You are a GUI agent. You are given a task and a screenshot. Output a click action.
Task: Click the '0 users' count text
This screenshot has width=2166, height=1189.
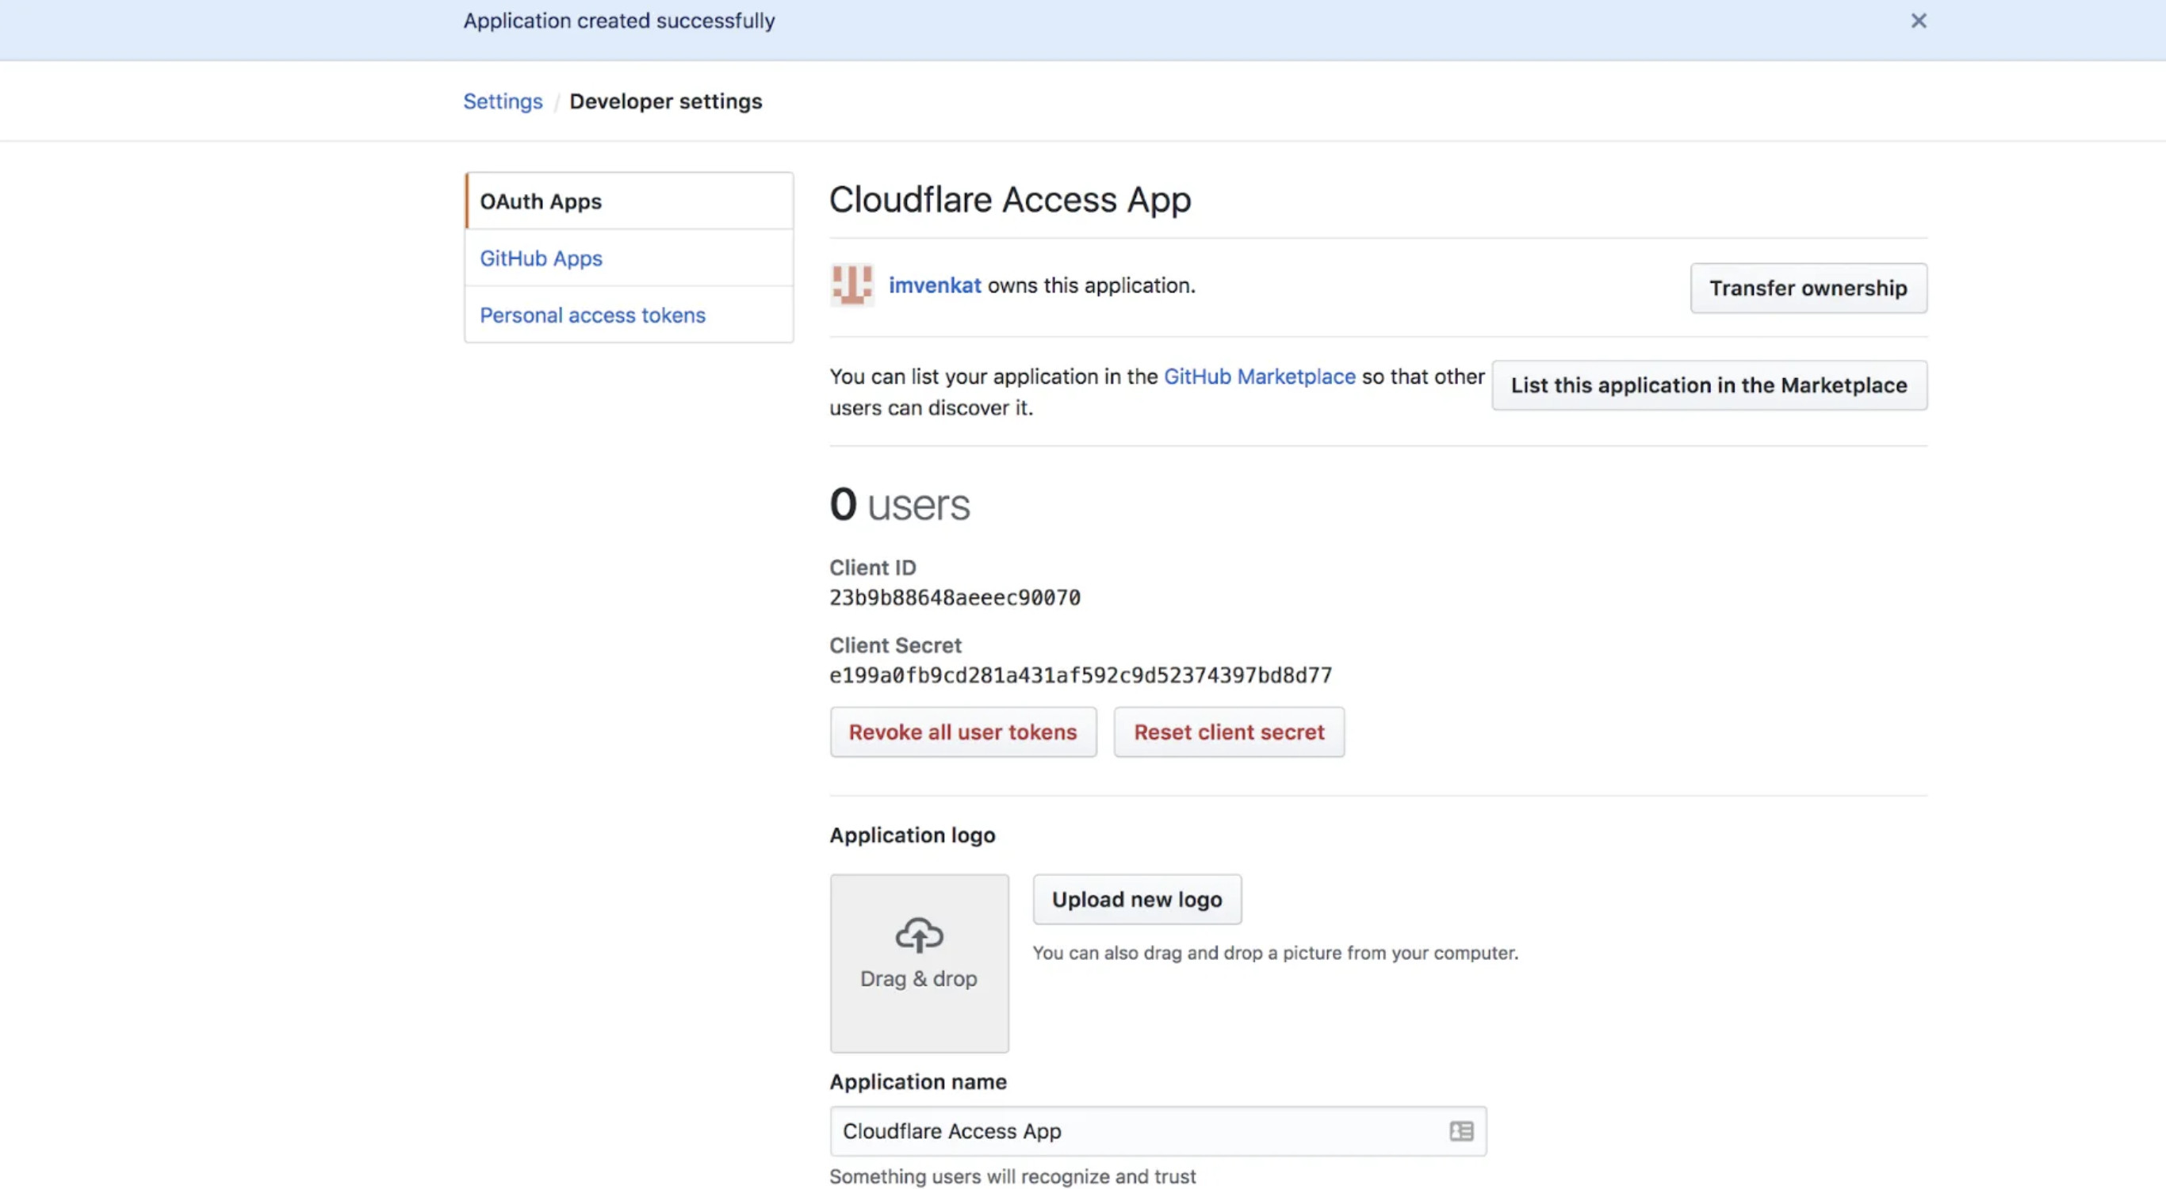tap(900, 504)
